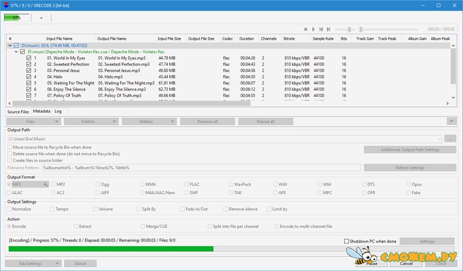
Task: Skip to next track icon
Action: coord(328,30)
